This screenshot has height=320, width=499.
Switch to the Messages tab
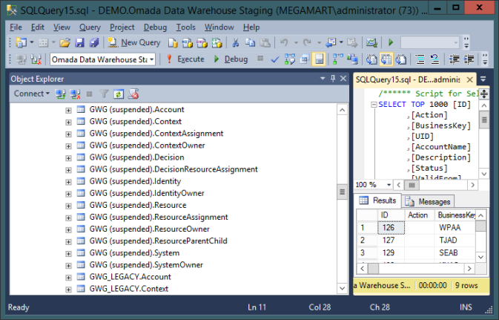pyautogui.click(x=428, y=201)
